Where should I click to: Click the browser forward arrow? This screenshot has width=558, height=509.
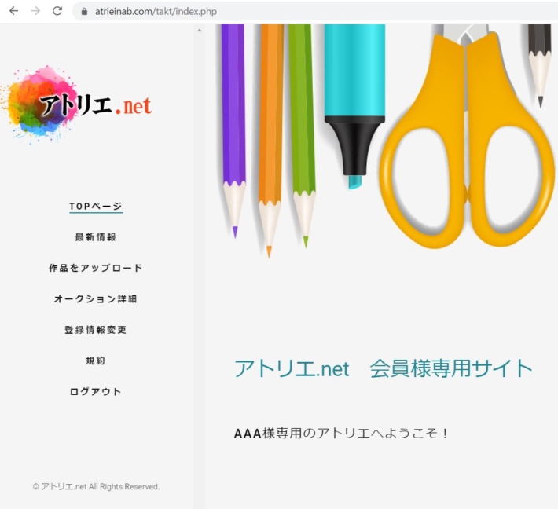(35, 11)
